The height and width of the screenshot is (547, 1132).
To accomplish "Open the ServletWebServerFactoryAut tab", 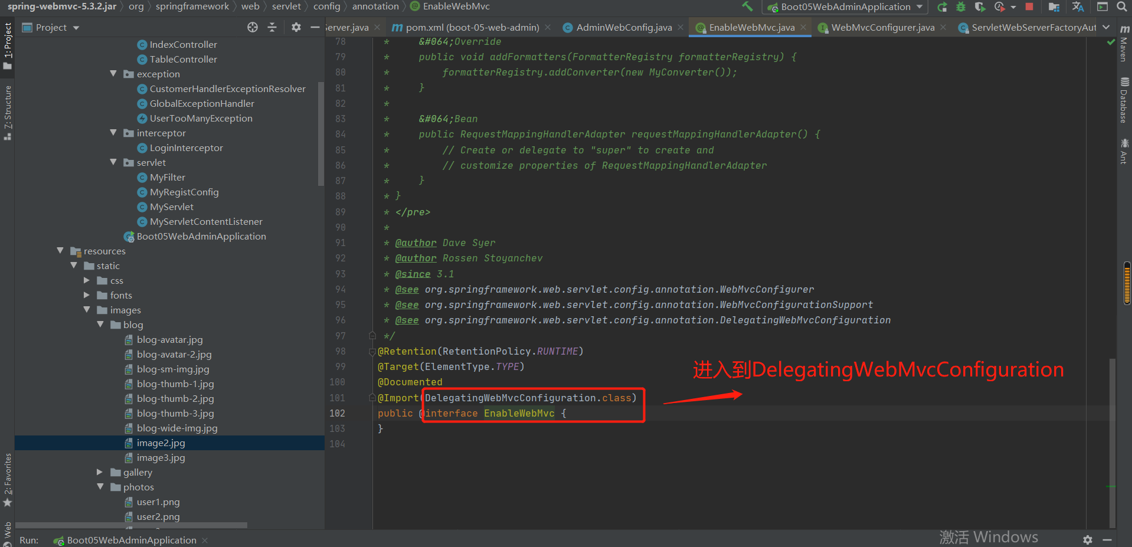I will click(x=1028, y=27).
